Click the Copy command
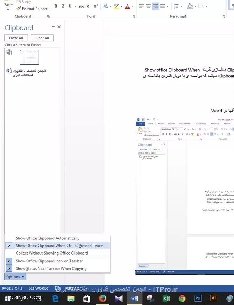This screenshot has height=305, width=234. (23, 1)
